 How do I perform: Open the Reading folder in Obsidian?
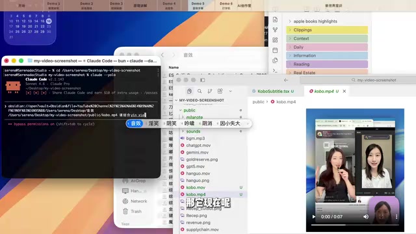click(x=327, y=64)
